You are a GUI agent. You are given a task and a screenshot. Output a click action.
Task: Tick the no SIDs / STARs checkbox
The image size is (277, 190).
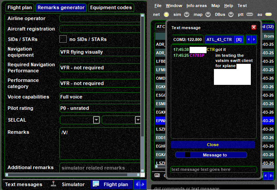click(x=63, y=39)
